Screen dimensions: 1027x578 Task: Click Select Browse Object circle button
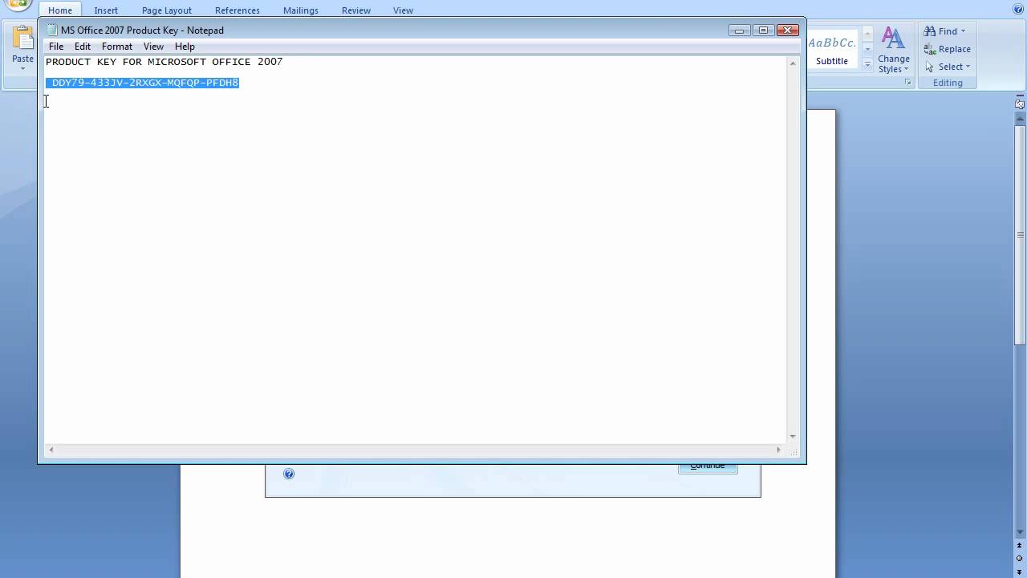(1020, 558)
